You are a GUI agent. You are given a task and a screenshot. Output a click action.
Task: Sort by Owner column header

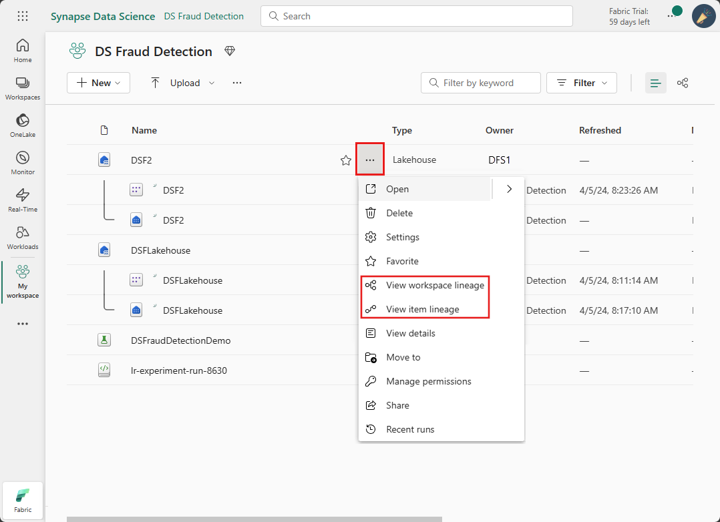(499, 130)
